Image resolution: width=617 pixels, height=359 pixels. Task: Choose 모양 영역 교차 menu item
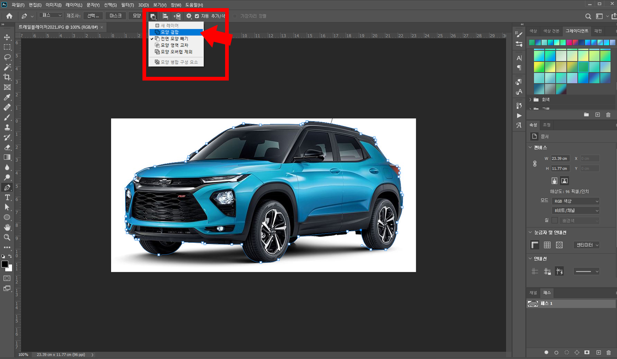point(176,45)
